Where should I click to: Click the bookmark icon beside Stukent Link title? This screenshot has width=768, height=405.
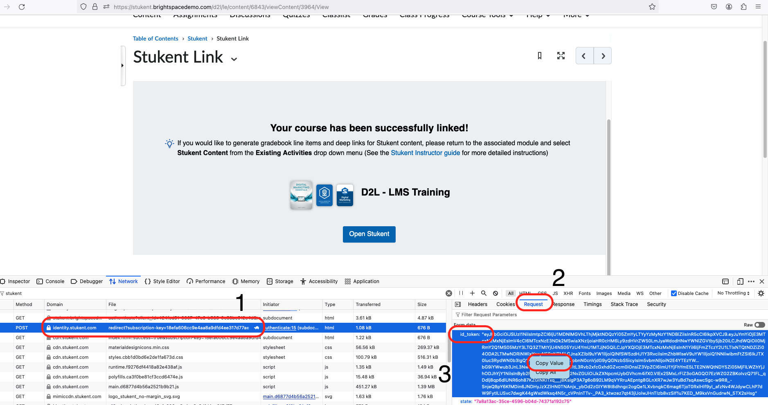click(x=540, y=56)
